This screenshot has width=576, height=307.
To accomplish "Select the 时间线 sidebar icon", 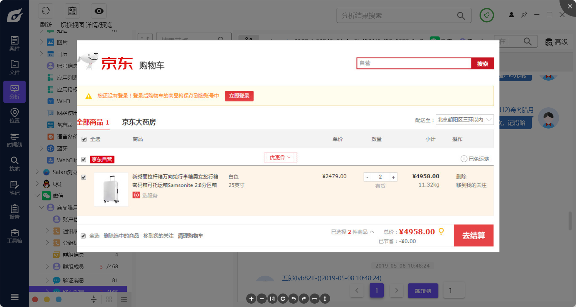I will pyautogui.click(x=14, y=139).
